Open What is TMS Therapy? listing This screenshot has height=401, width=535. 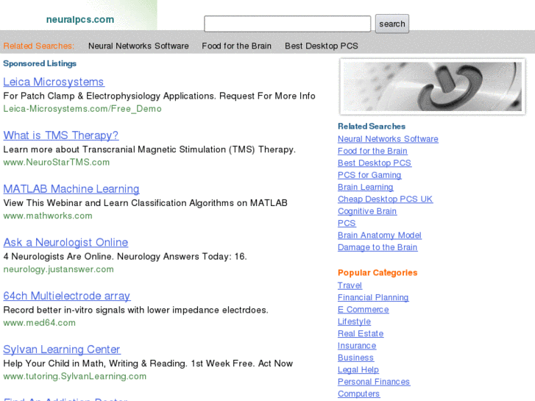(x=61, y=135)
